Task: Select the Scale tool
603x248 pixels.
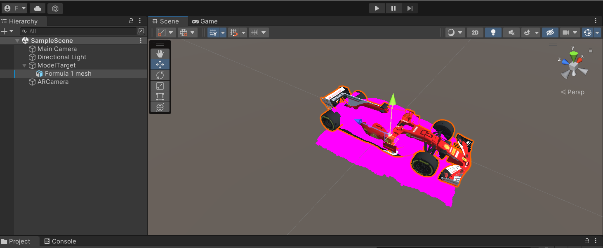Action: click(160, 86)
